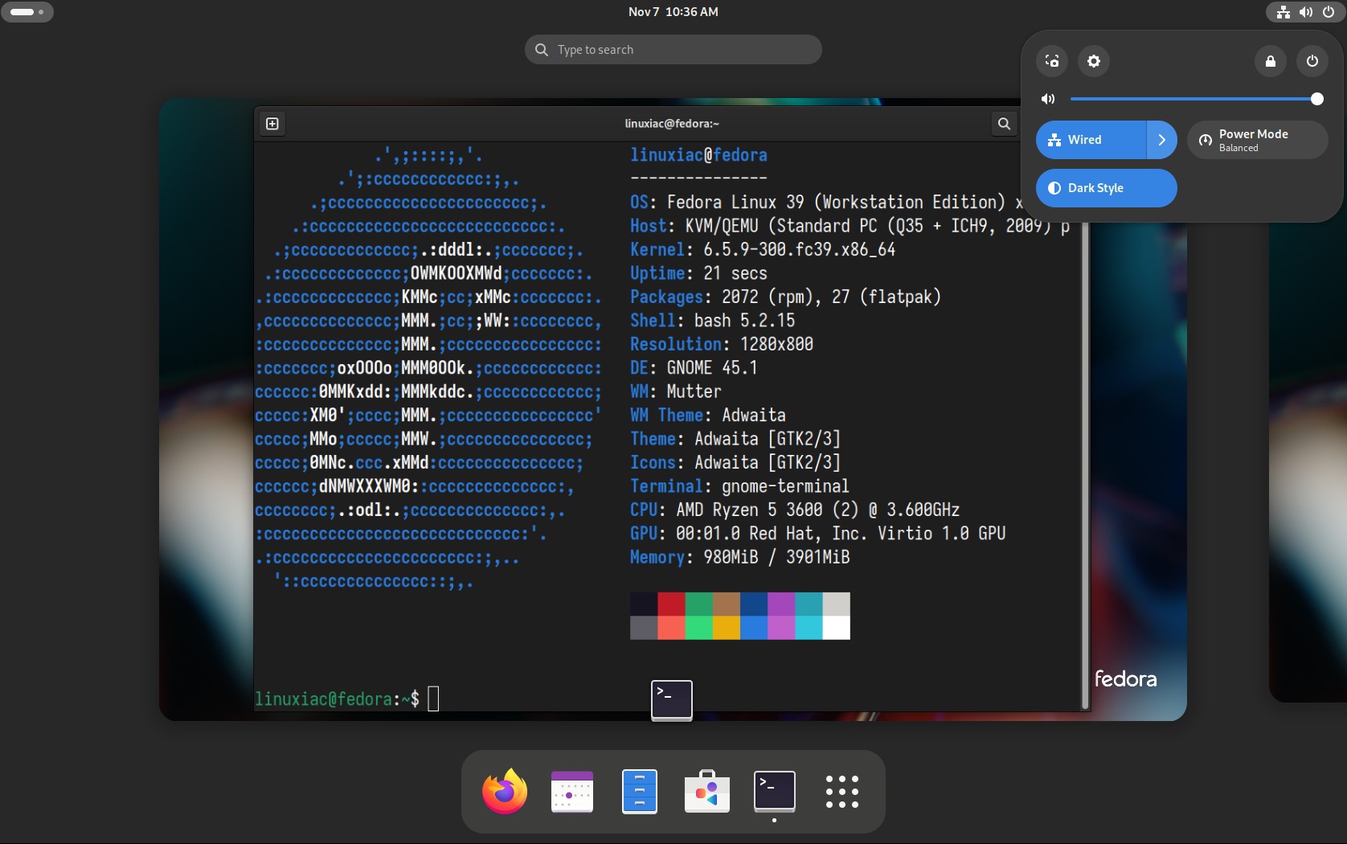Click the text 'gnome-terminal'
This screenshot has height=844, width=1347.
tap(786, 486)
